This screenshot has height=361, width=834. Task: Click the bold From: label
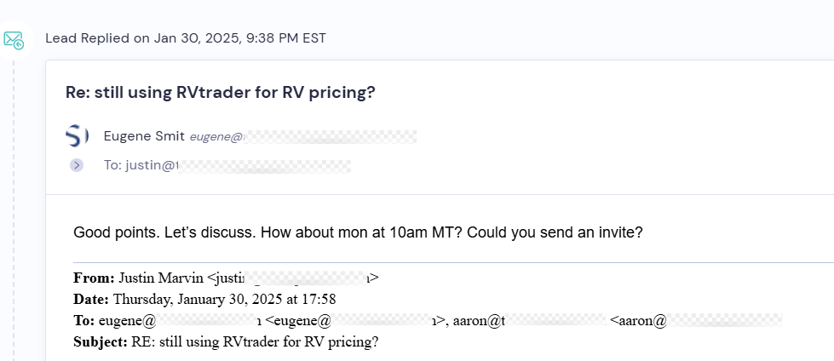click(x=95, y=278)
